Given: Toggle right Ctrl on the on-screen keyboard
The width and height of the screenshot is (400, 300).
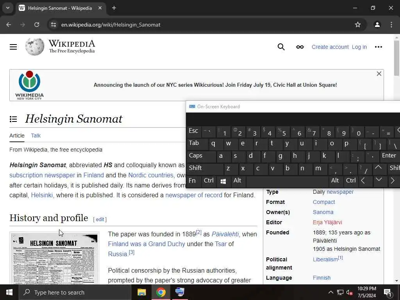Looking at the screenshot, I should tap(351, 181).
